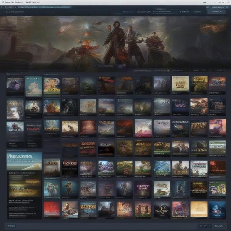Open the hero banner with three warriors
Viewport: 231px width, 231px height.
coord(115,44)
